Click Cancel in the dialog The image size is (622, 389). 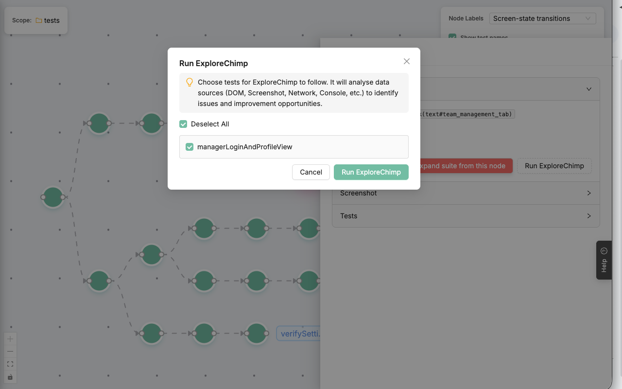(311, 172)
